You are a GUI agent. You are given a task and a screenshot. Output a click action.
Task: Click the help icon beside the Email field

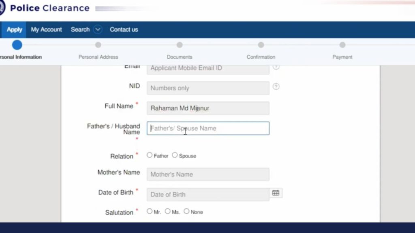[276, 67]
